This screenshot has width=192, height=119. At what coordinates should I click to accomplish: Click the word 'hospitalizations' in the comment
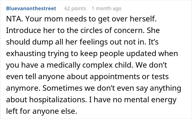pos(57,100)
